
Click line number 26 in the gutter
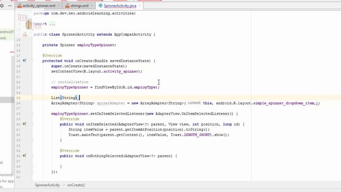(x=18, y=103)
